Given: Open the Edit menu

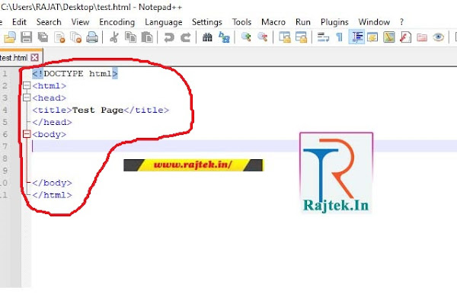Looking at the screenshot, I should pos(19,22).
